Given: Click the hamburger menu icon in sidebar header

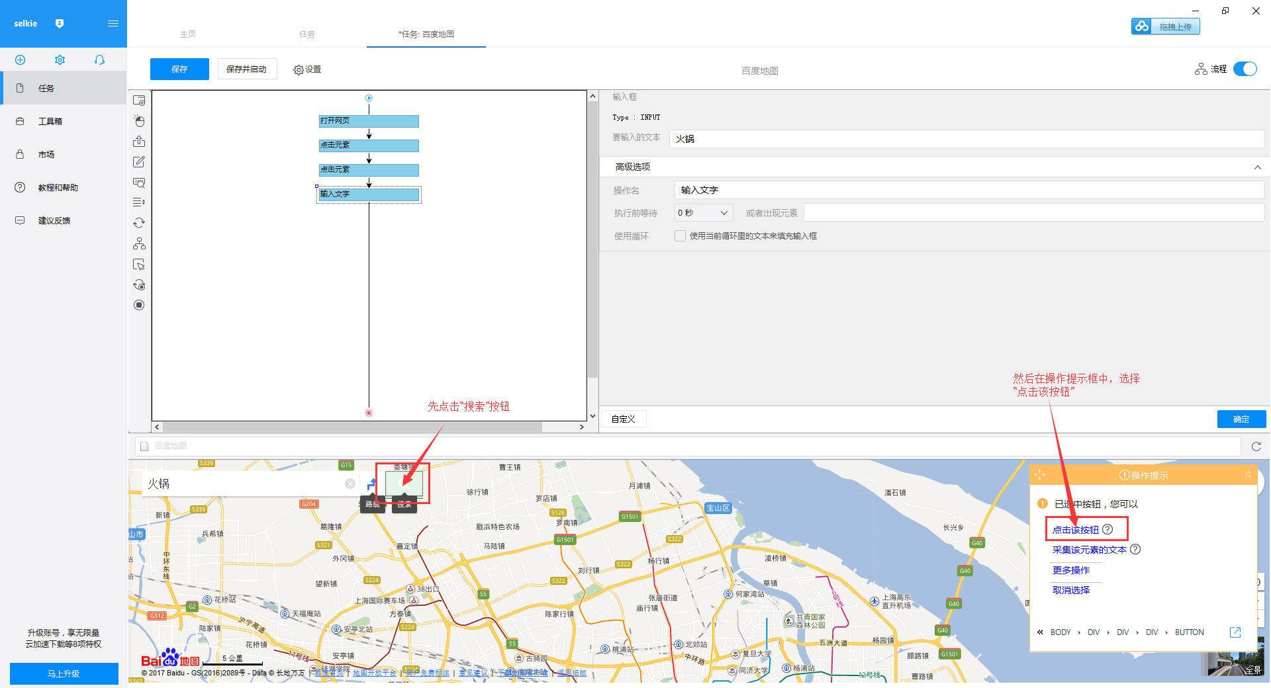Looking at the screenshot, I should coord(113,24).
